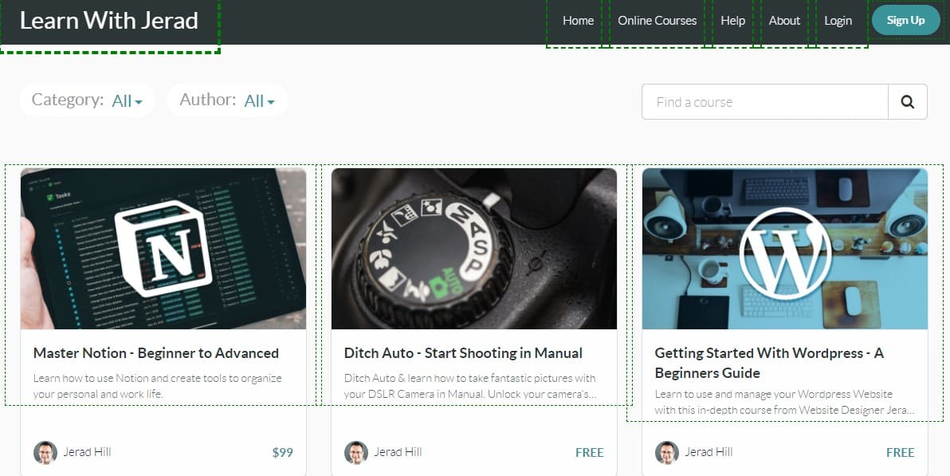Click the FREE label on Wordpress card
The width and height of the screenshot is (950, 476).
(x=901, y=452)
